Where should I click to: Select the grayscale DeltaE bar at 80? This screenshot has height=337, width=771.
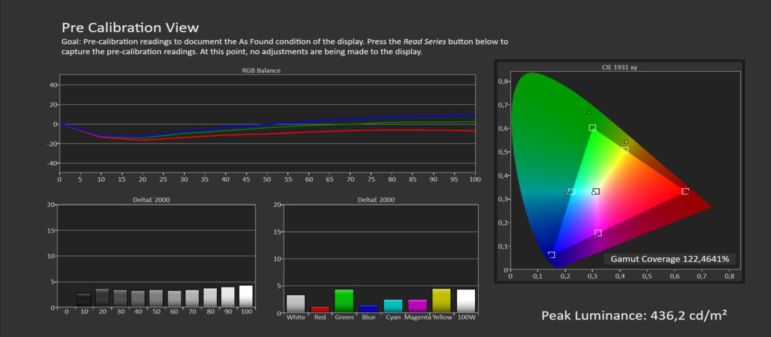(210, 298)
